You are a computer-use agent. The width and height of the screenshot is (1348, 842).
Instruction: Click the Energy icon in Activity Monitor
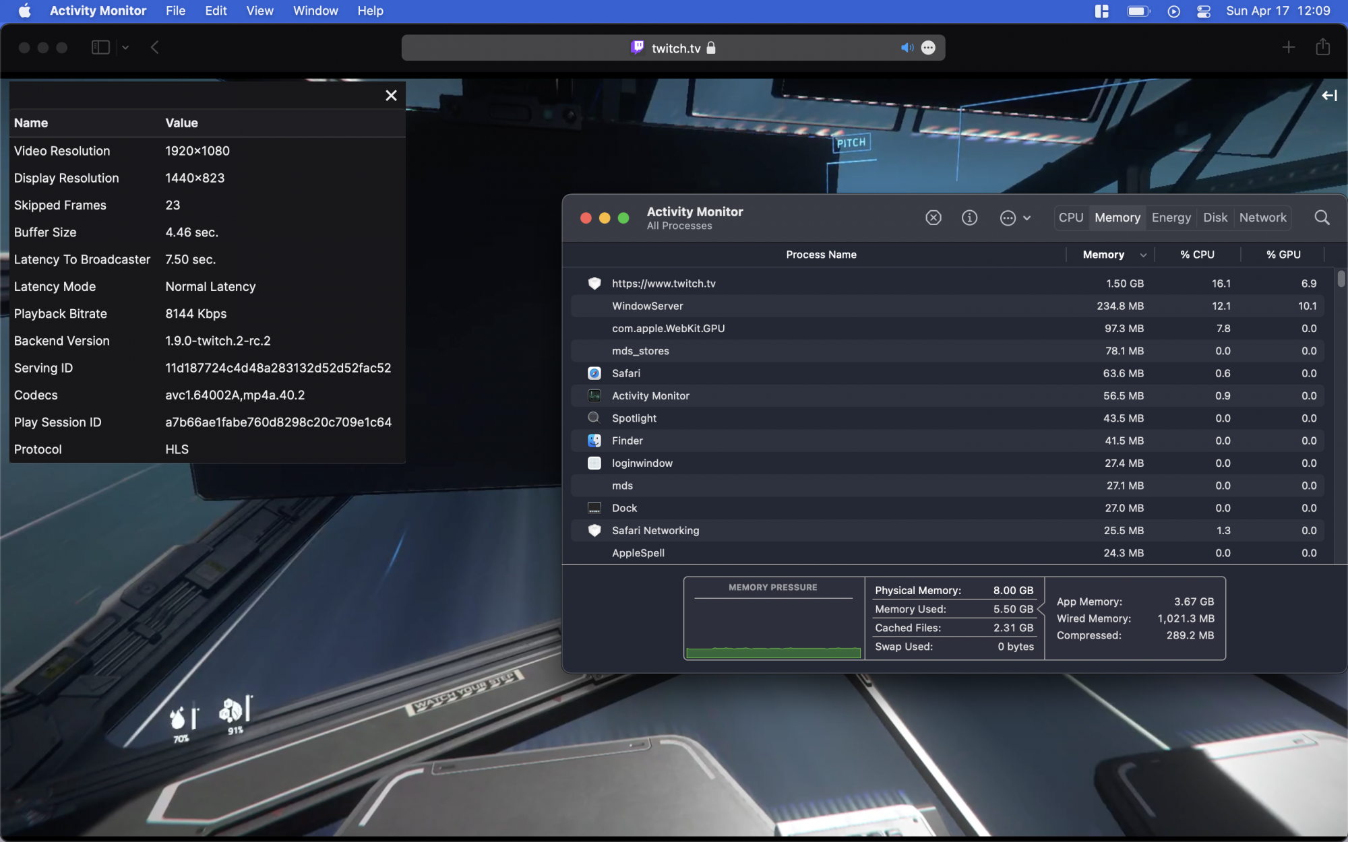(1171, 218)
